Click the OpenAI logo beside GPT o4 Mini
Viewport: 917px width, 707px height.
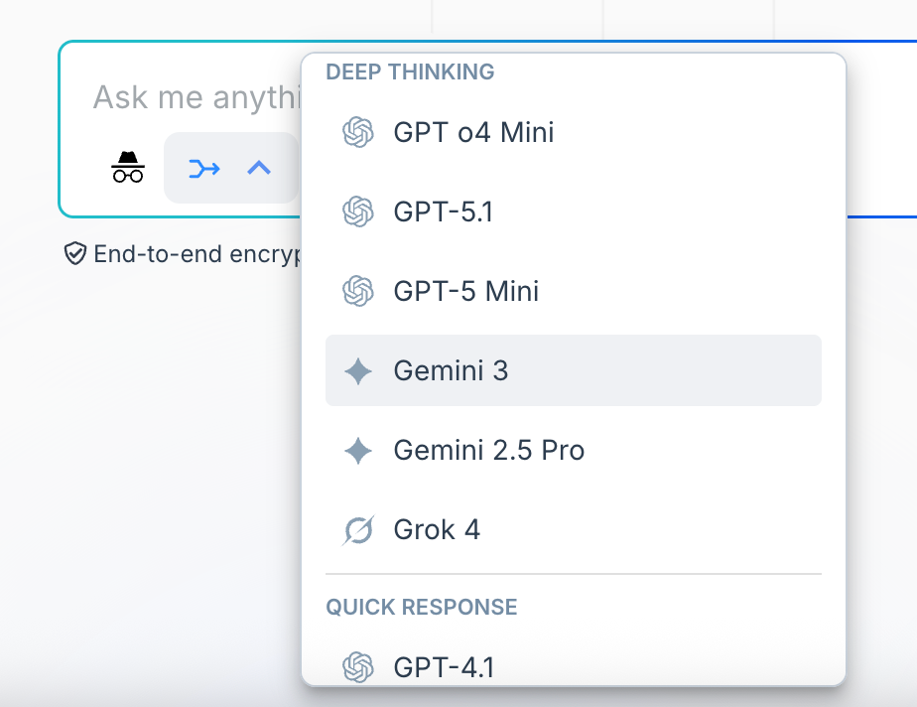click(x=358, y=132)
